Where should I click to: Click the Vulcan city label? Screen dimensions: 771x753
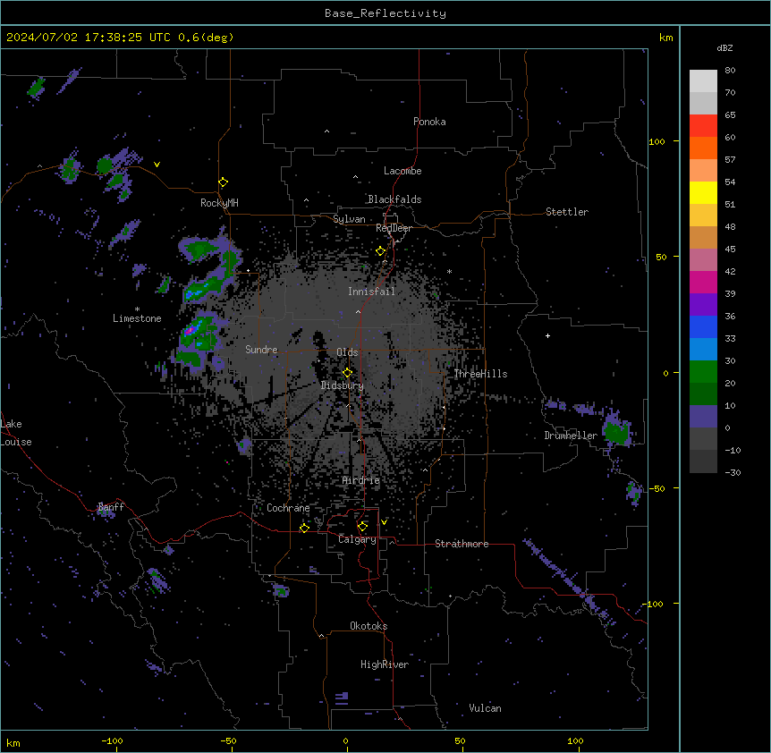click(485, 708)
